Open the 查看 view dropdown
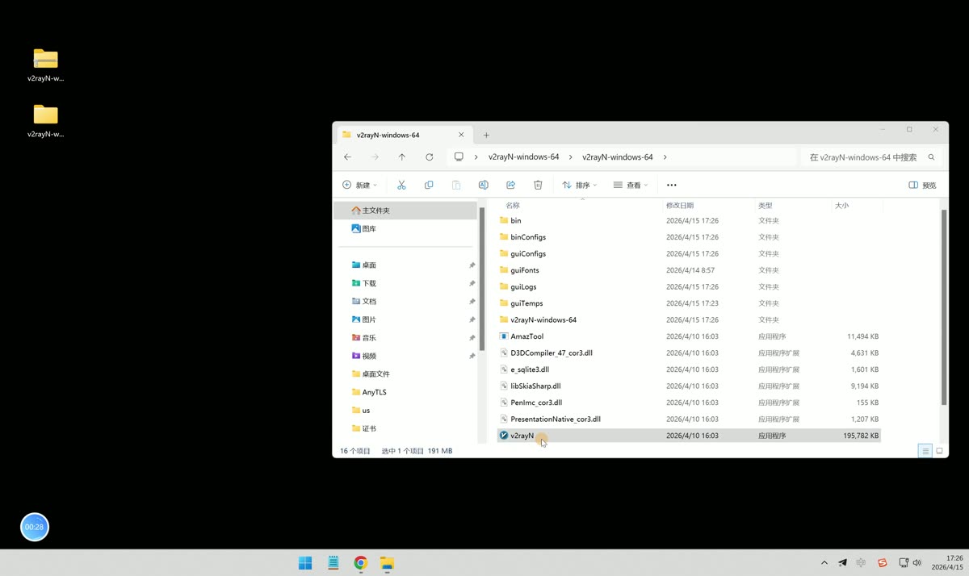 click(630, 185)
